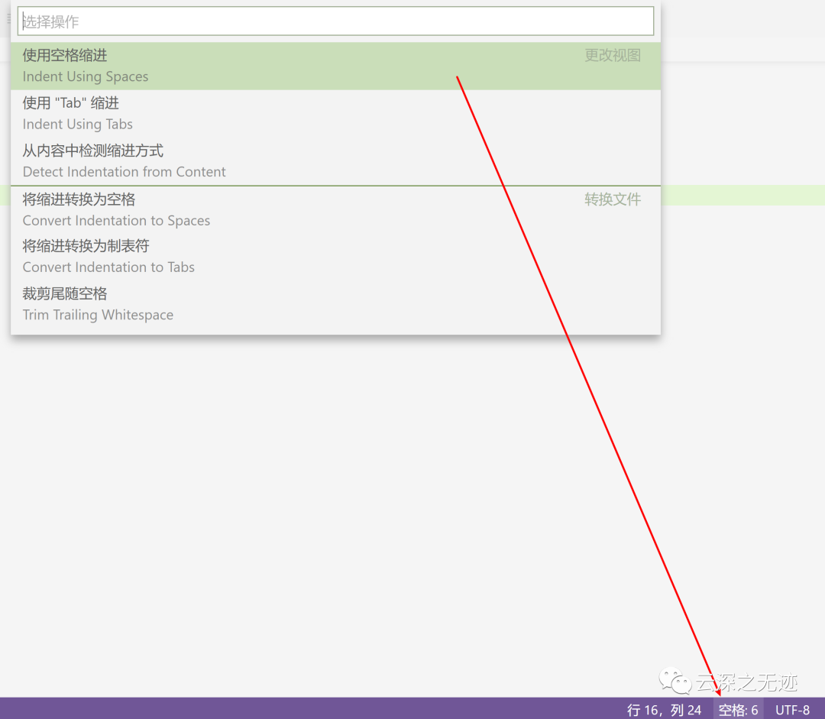This screenshot has height=719, width=825.
Task: Open 空格: 6 indentation status item
Action: 738,710
